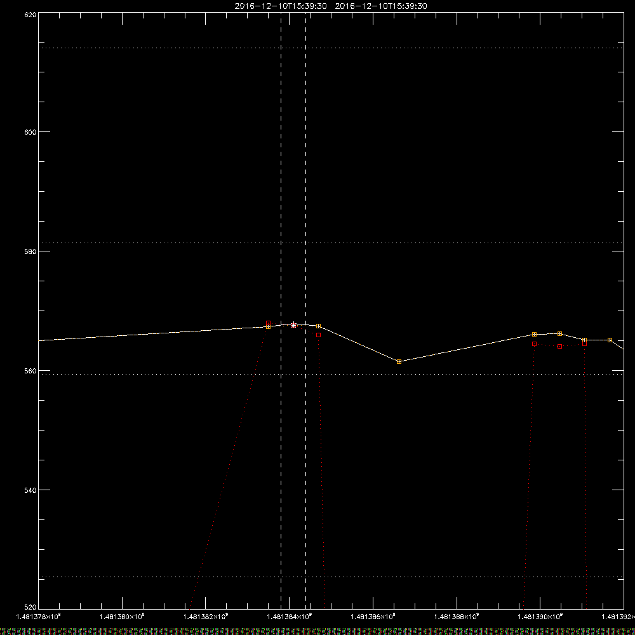Viewport: 635px width, 635px height.
Task: Click the y-axis label 600
Action: tap(30, 132)
